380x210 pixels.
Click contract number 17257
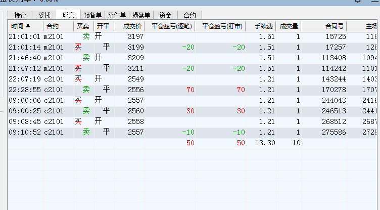tap(336, 48)
